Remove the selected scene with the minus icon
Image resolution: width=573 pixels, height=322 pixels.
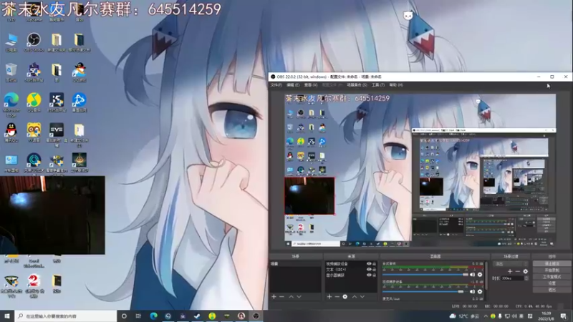click(281, 297)
